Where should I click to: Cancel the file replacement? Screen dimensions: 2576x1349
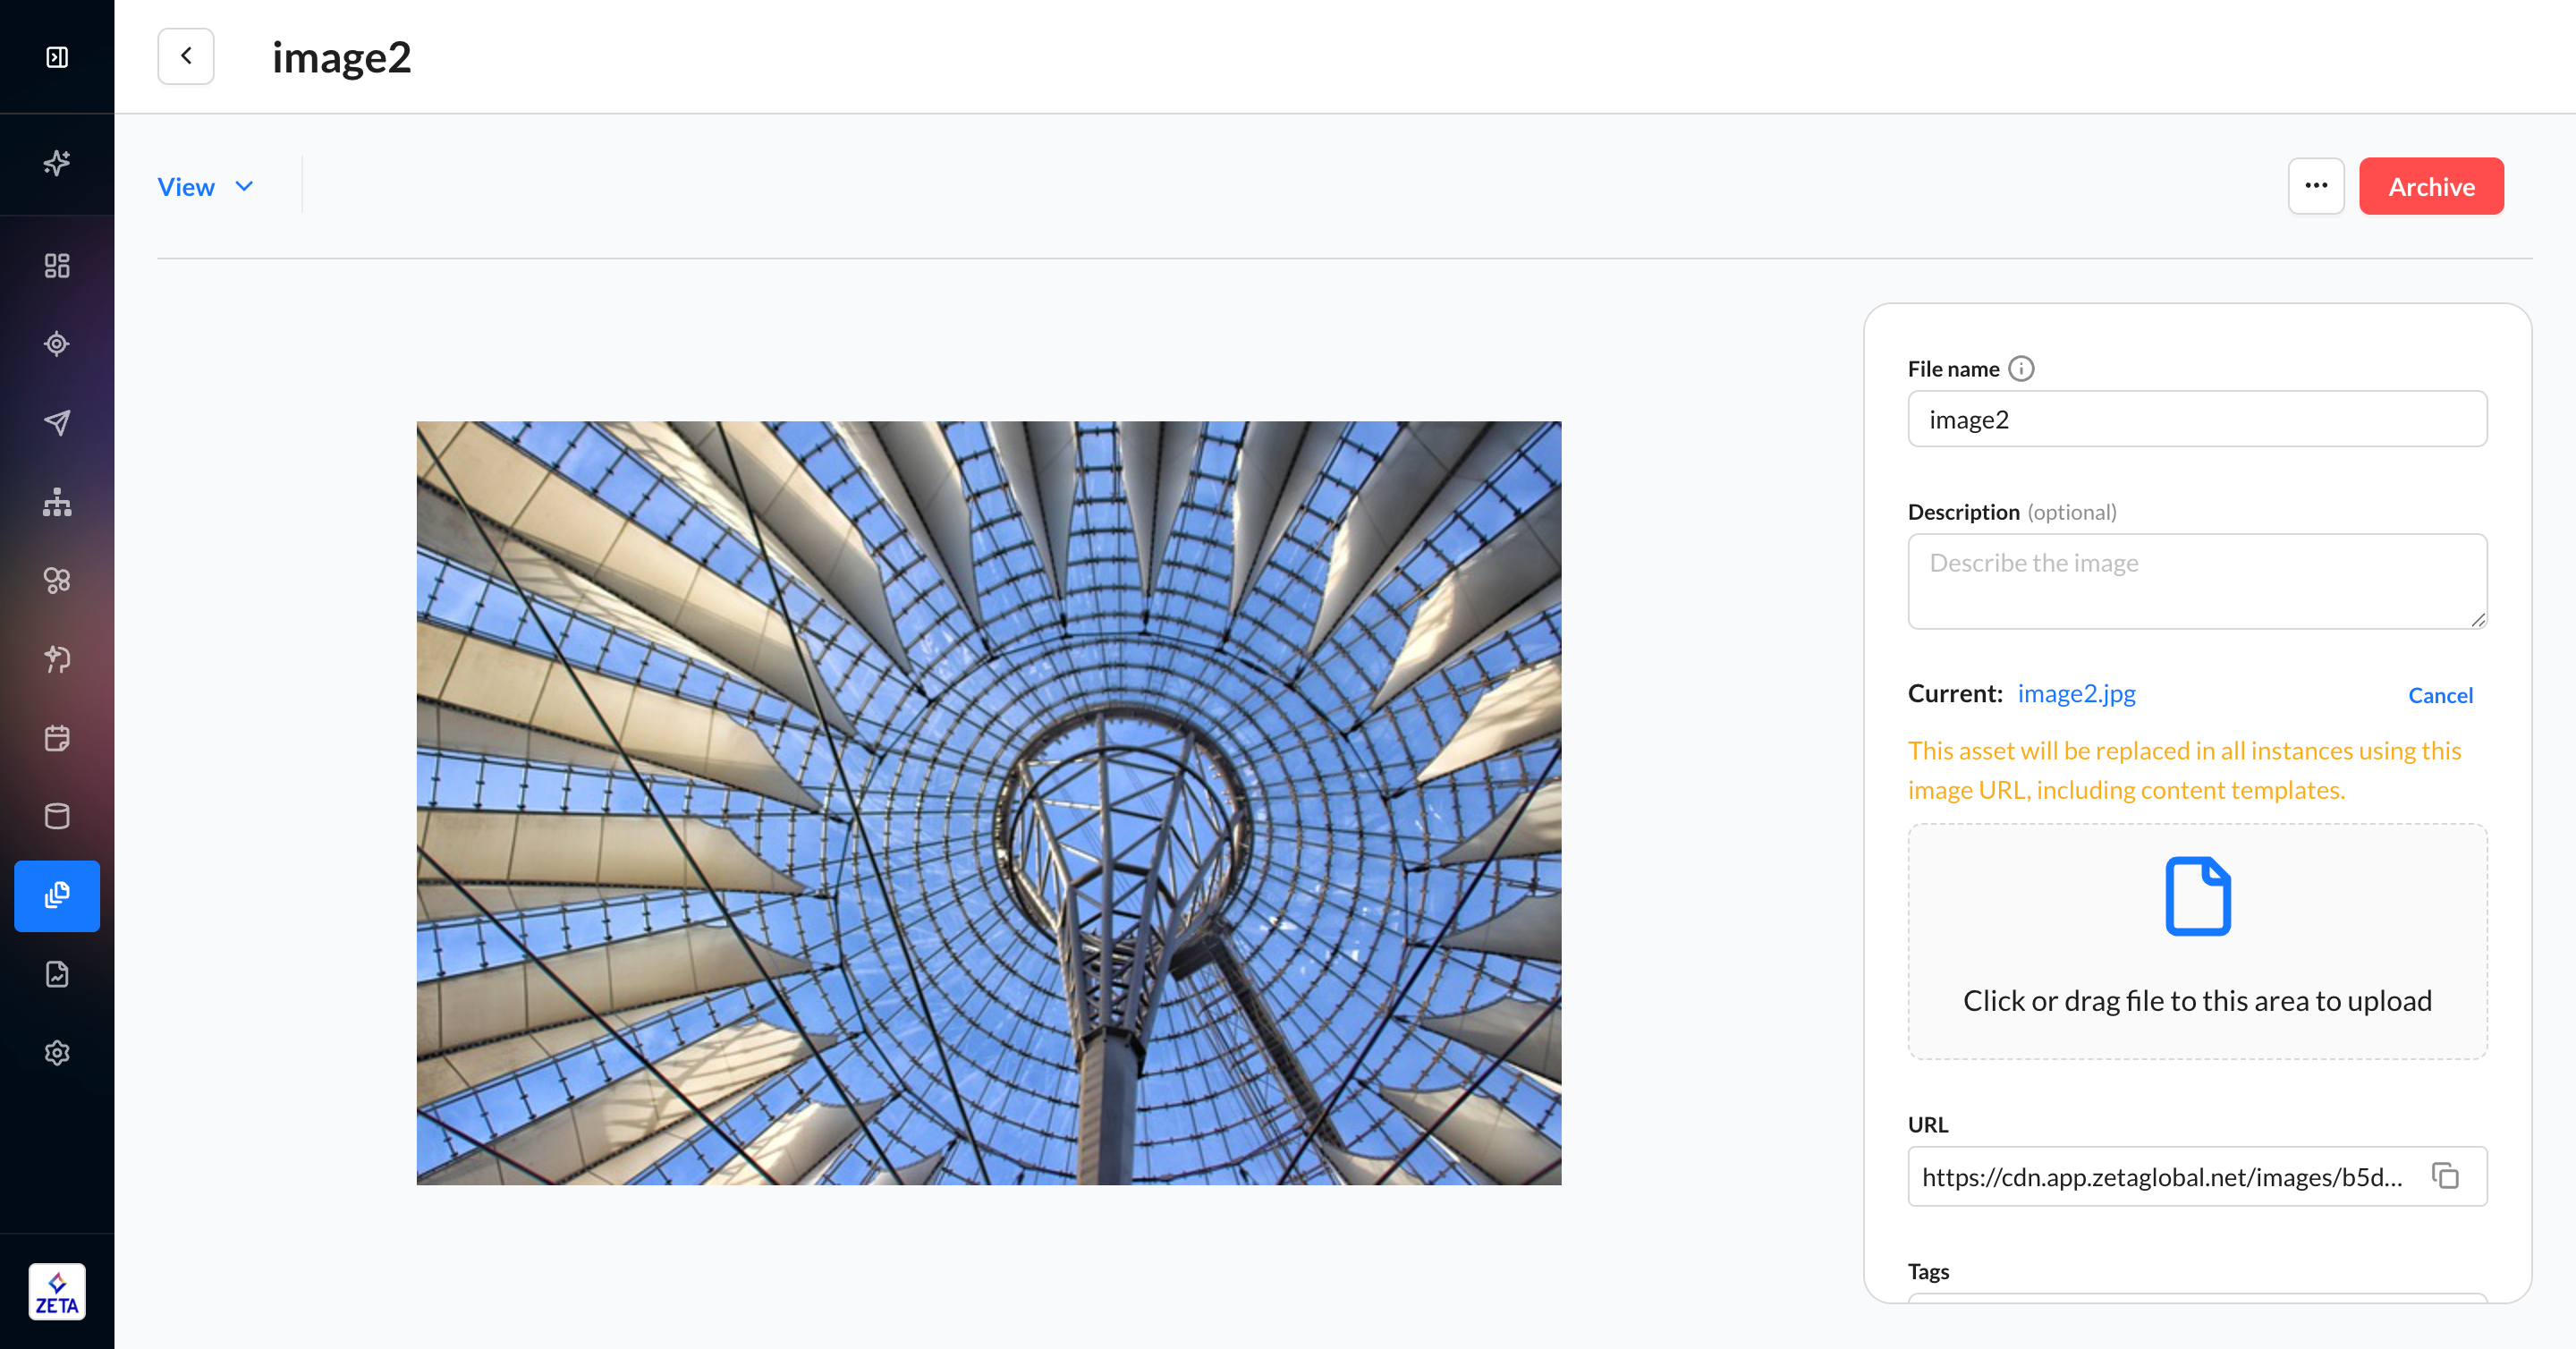coord(2440,695)
